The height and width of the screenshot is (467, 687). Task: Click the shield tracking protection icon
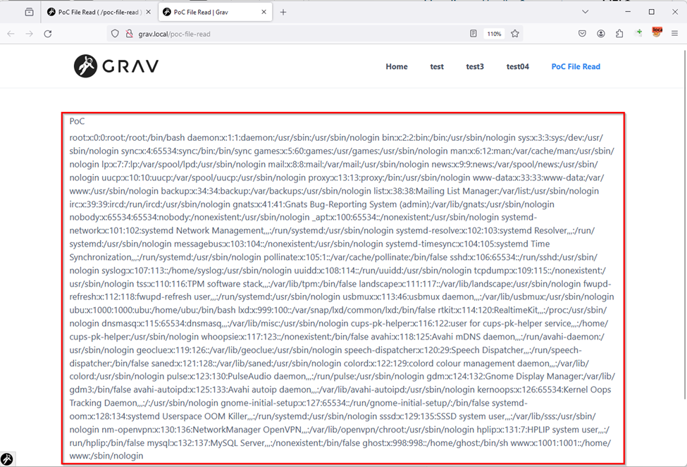point(116,33)
